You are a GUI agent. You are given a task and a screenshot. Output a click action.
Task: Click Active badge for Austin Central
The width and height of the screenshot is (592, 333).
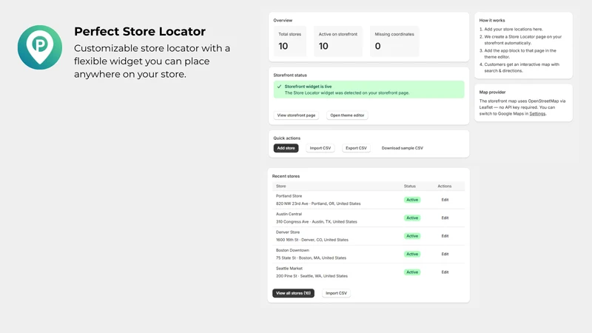412,218
